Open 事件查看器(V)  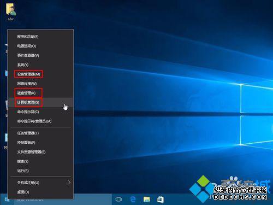(x=40, y=55)
